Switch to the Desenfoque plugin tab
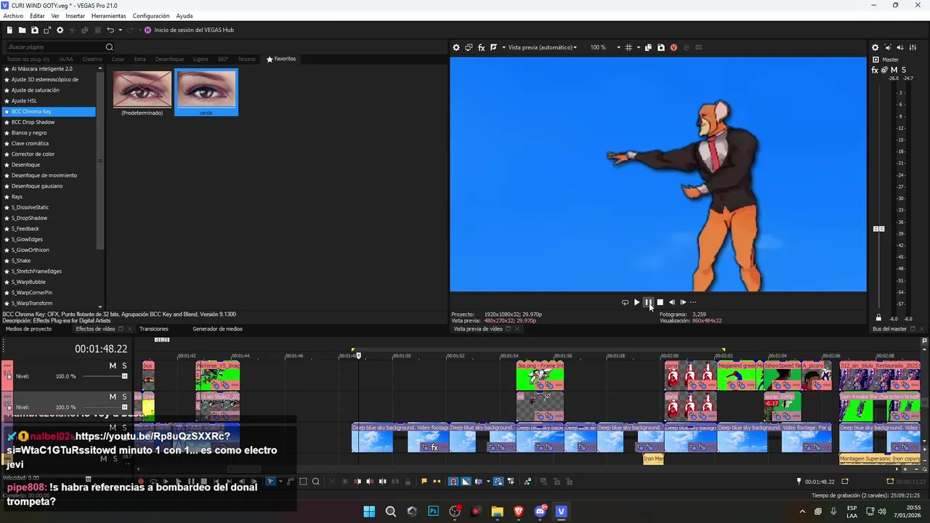 (x=169, y=59)
